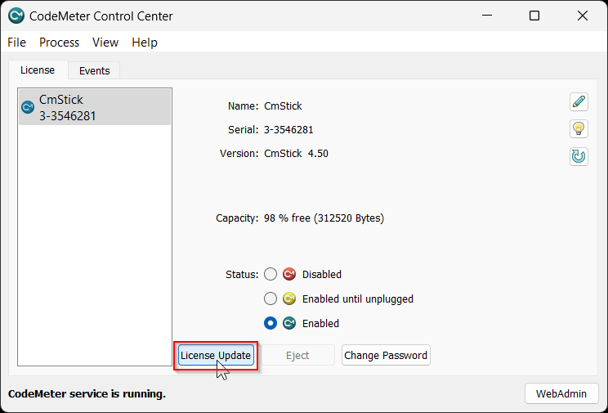This screenshot has height=413, width=608.
Task: Click the pencil icon to rename CmStick
Action: pyautogui.click(x=579, y=102)
